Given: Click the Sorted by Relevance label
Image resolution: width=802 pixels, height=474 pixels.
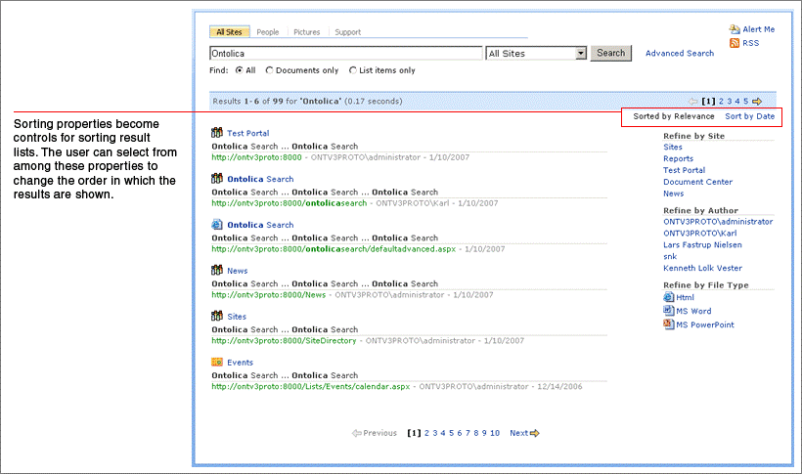Looking at the screenshot, I should (x=674, y=116).
